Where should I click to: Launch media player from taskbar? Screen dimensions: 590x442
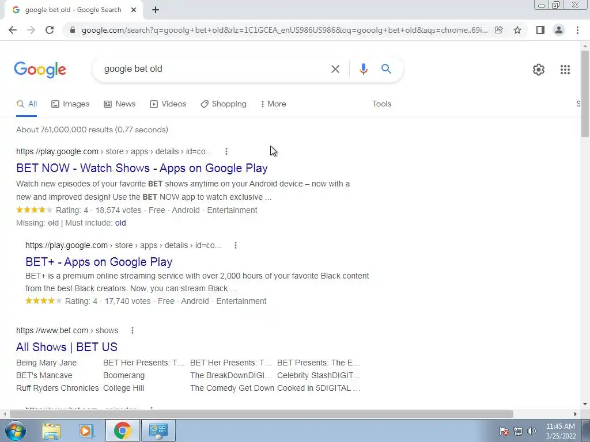click(86, 430)
